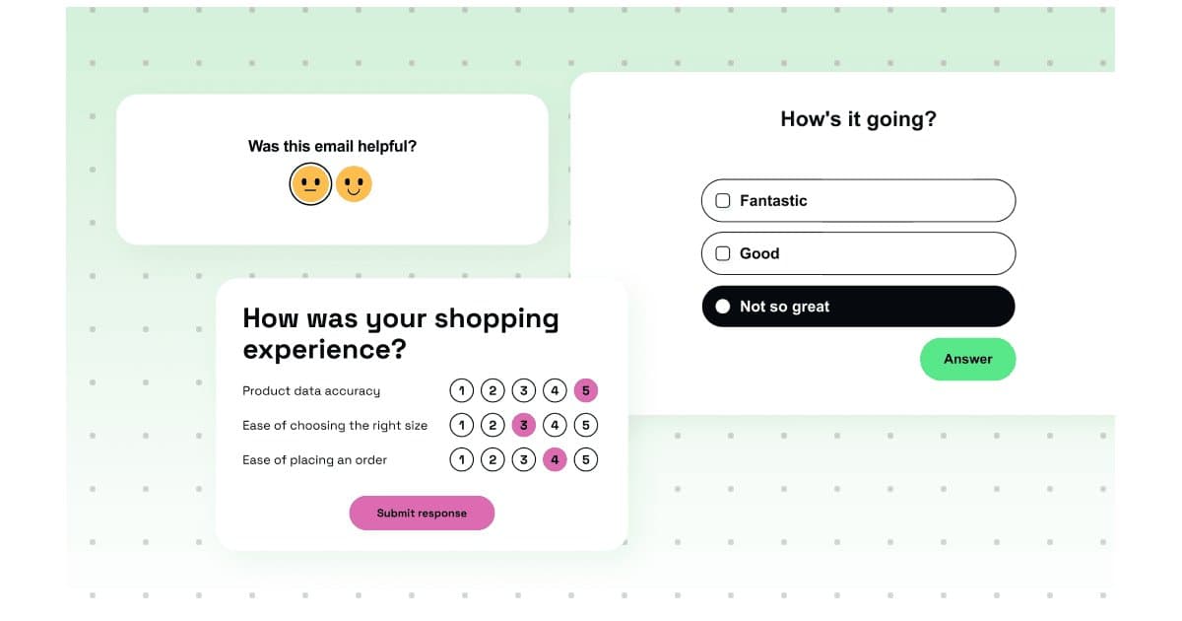Rate Ease of placing an order 5

point(586,460)
